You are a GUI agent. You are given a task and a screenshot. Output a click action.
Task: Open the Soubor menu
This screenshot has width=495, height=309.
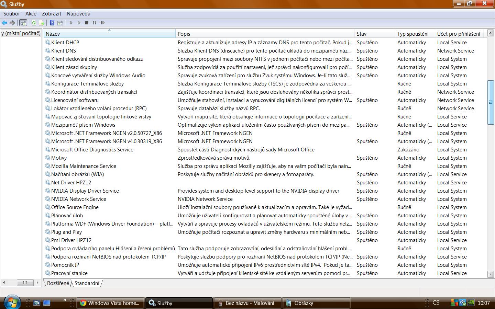pyautogui.click(x=12, y=14)
